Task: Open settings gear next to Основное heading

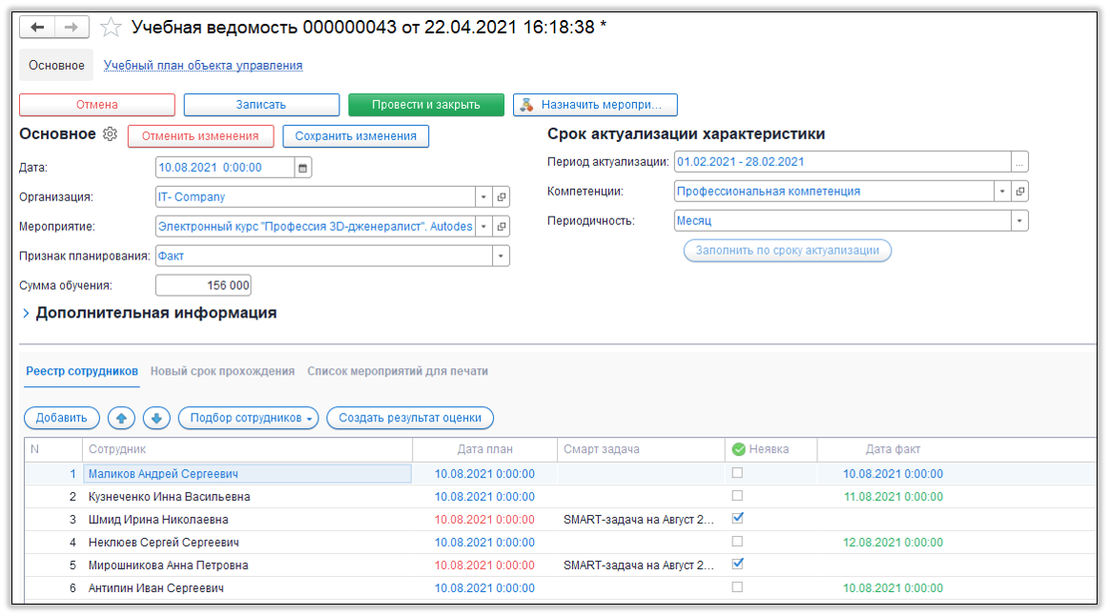Action: click(x=110, y=134)
